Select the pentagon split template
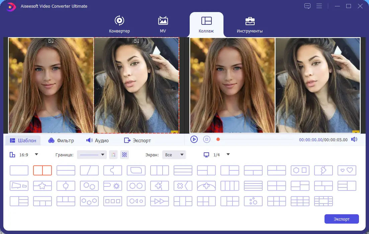 66,186
